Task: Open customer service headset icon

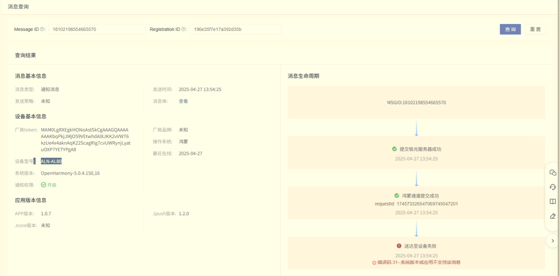Action: [x=553, y=187]
